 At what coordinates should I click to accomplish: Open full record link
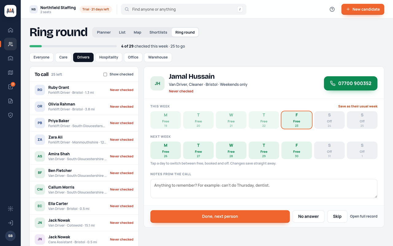[x=364, y=216]
